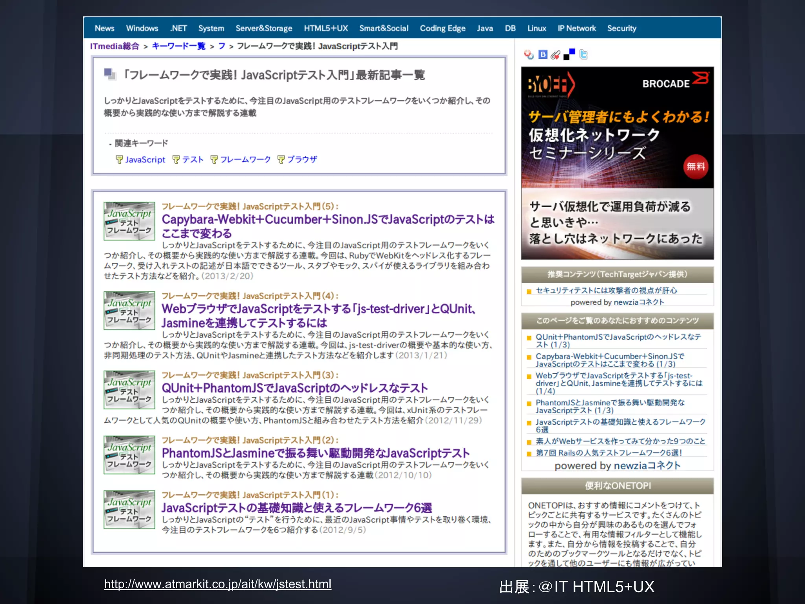Open 素人がWebサービスを作ってみて分かった9つのこと link
The height and width of the screenshot is (604, 805).
coord(620,441)
